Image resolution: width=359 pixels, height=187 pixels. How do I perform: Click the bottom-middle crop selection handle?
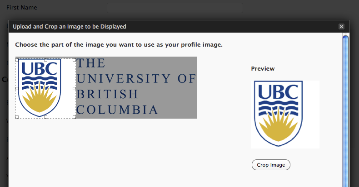pos(45,117)
